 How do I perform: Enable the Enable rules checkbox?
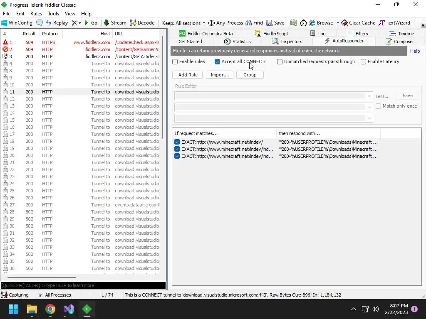(175, 61)
